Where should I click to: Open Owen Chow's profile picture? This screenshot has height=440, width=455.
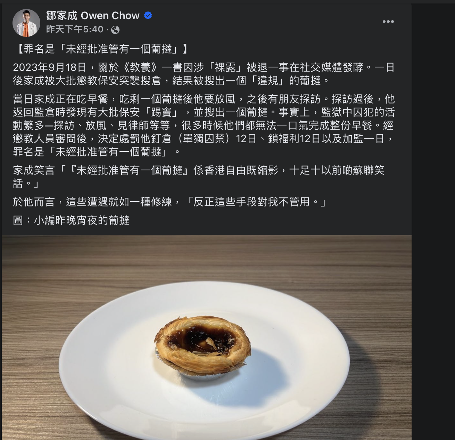(26, 23)
